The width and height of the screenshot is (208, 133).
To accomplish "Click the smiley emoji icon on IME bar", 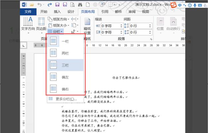I will point(190,5).
